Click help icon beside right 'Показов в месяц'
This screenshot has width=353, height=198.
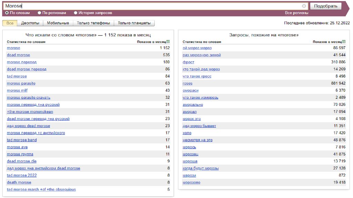[344, 42]
